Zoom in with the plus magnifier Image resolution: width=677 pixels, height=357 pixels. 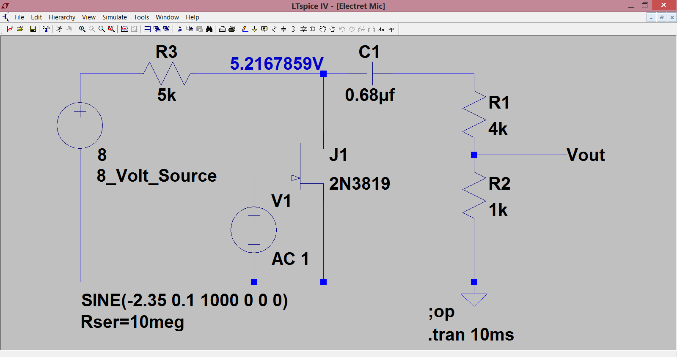point(82,29)
